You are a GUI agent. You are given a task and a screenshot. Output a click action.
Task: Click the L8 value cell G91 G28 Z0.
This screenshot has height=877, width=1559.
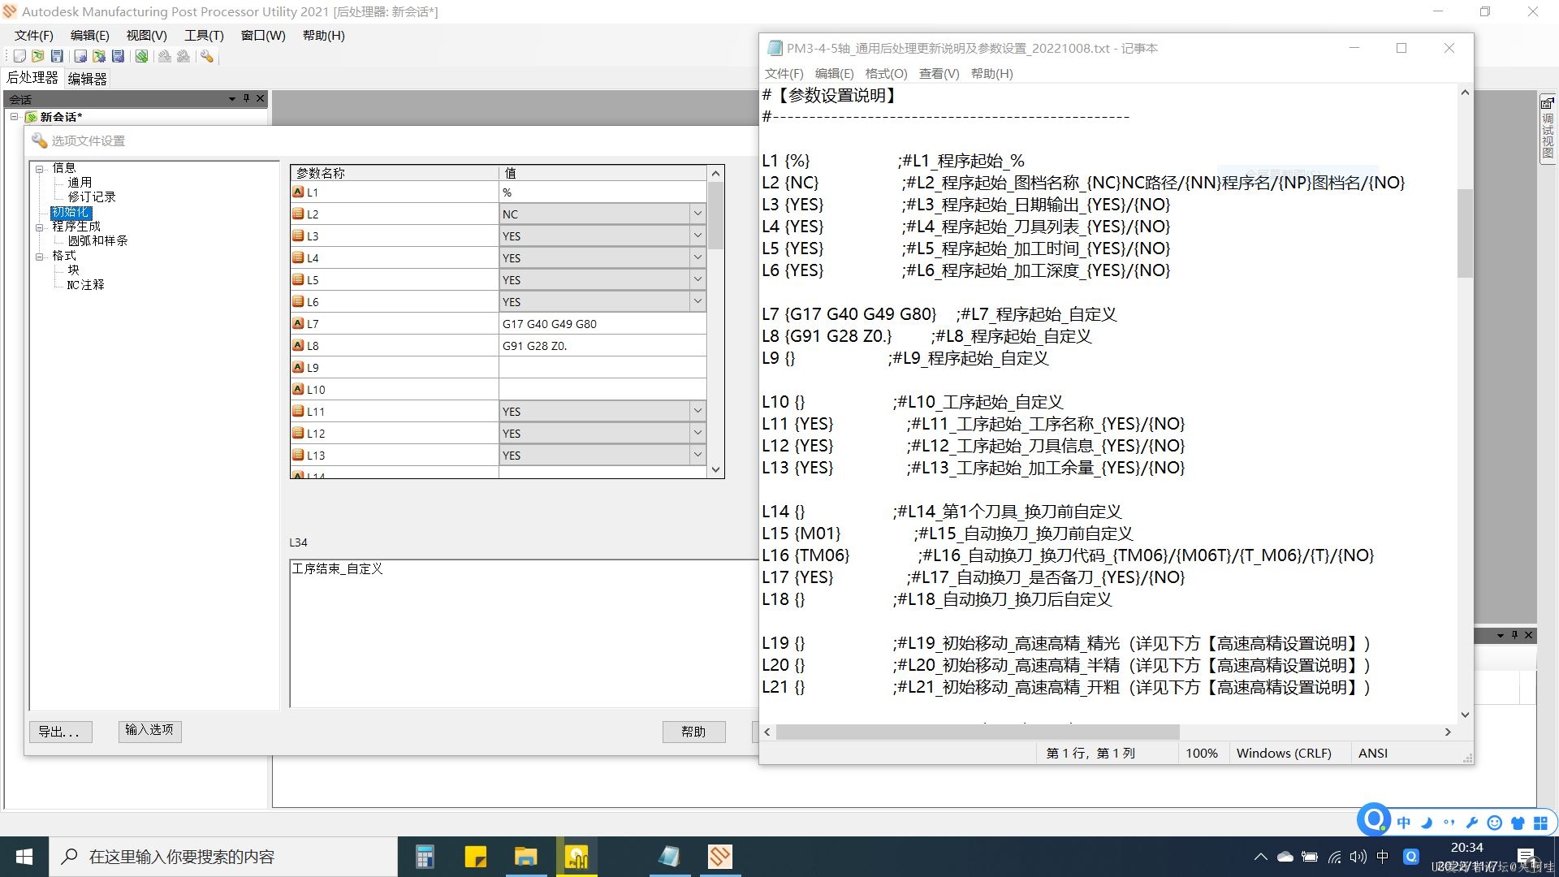pyautogui.click(x=602, y=346)
